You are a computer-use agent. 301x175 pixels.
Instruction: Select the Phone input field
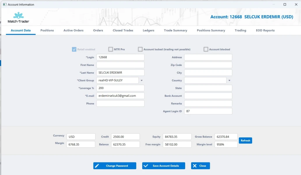click(120, 104)
